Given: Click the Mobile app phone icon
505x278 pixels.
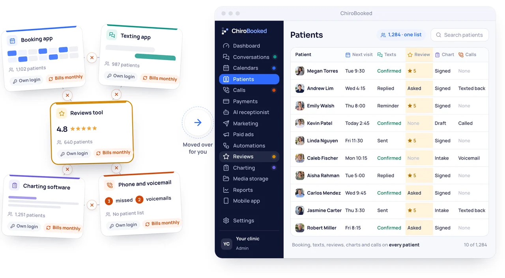Looking at the screenshot, I should 226,201.
